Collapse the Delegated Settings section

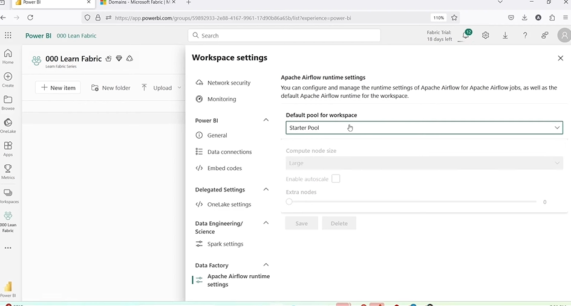coord(266,190)
